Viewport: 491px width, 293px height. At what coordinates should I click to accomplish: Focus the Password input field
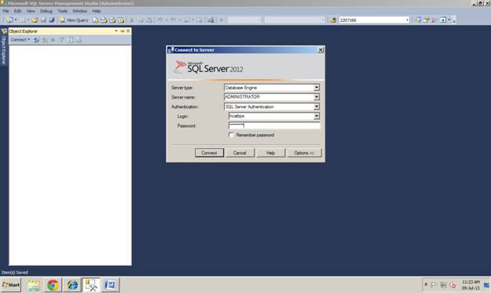tap(274, 125)
